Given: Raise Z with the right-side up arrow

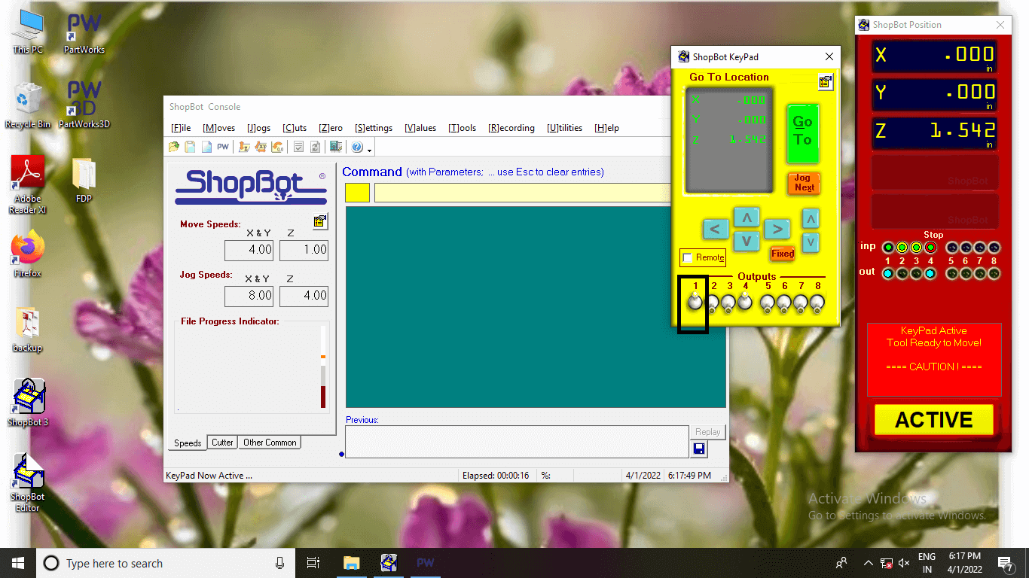Looking at the screenshot, I should click(x=811, y=220).
